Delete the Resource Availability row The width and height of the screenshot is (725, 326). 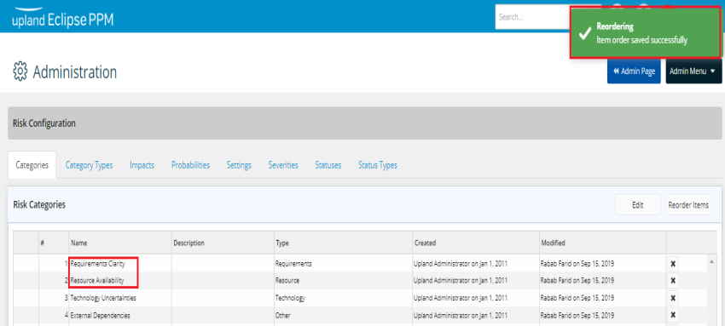[x=673, y=280]
